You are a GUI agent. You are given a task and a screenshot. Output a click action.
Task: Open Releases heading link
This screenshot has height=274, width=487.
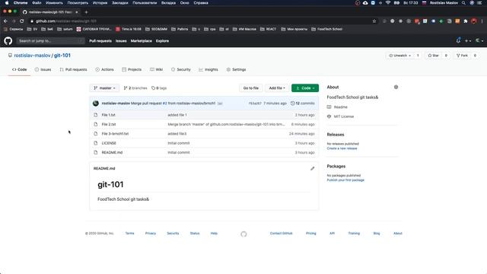[336, 135]
